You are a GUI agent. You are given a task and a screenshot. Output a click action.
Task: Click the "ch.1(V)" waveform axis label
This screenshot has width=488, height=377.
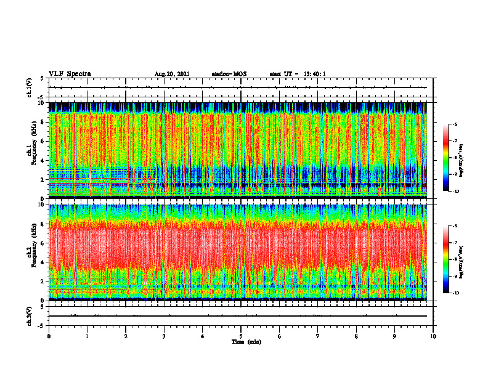click(x=29, y=87)
